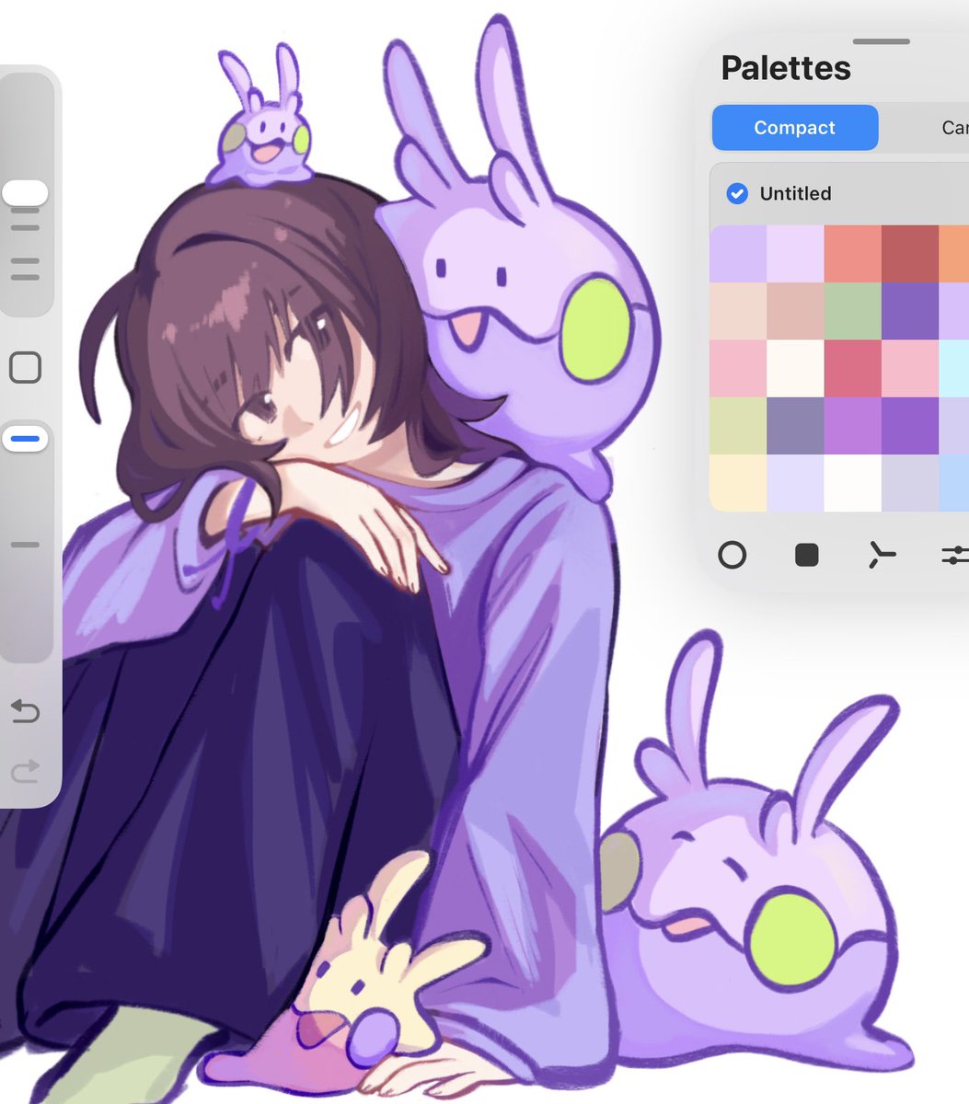Pick the medium purple swatch in second row

(x=910, y=311)
